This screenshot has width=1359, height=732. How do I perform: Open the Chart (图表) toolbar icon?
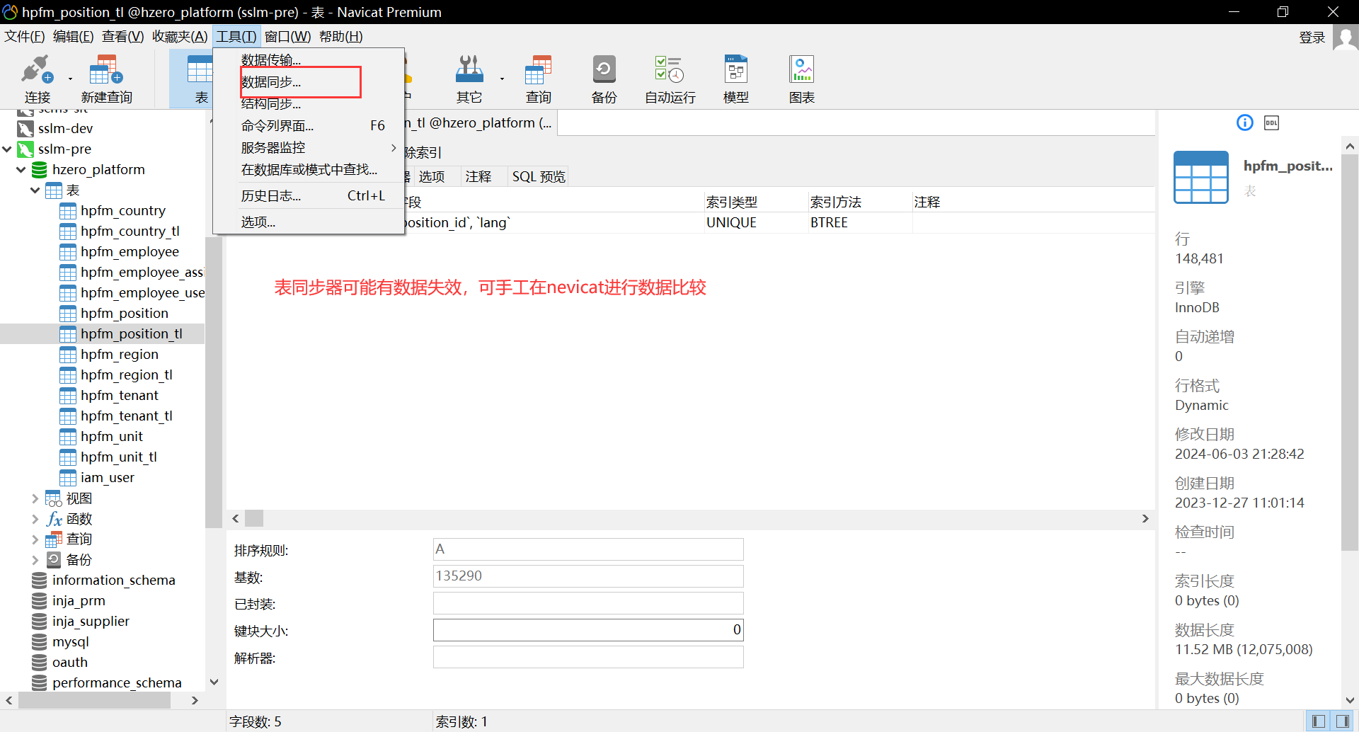(802, 79)
